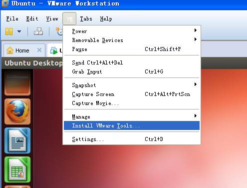
Task: Click the Ubuntu VM tab icon
Action: click(54, 50)
